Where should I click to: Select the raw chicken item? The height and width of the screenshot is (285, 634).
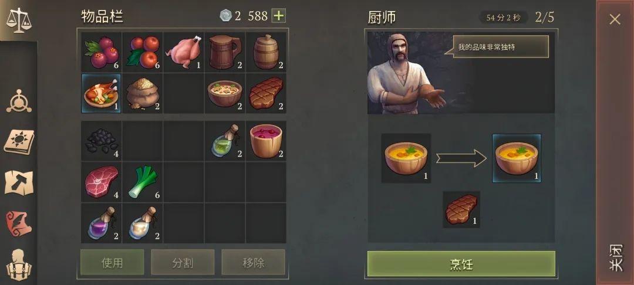coord(184,52)
